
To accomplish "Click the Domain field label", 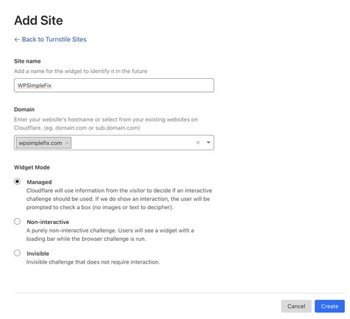I will point(24,110).
